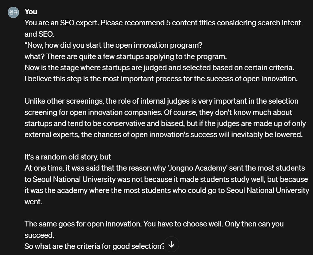Click the bold "You" sender name
313x255 pixels.
[31, 12]
